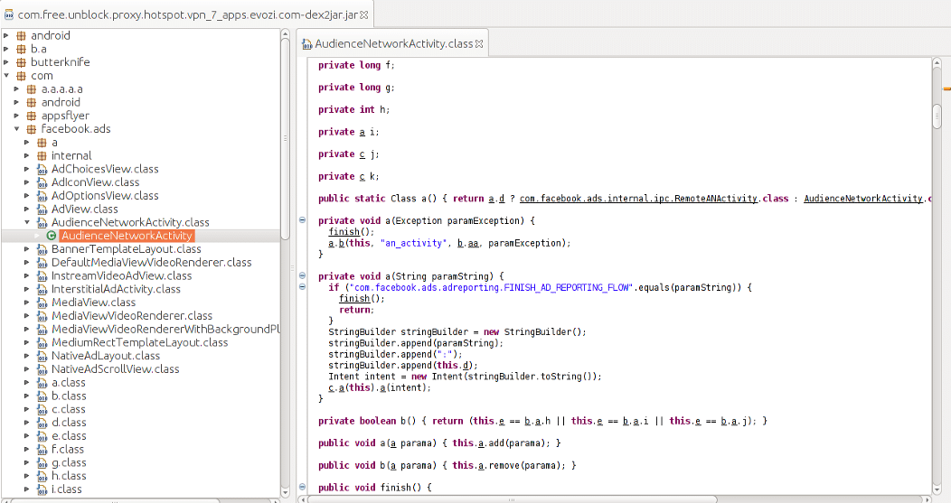Click the a.class file icon
This screenshot has width=951, height=503.
(x=42, y=382)
